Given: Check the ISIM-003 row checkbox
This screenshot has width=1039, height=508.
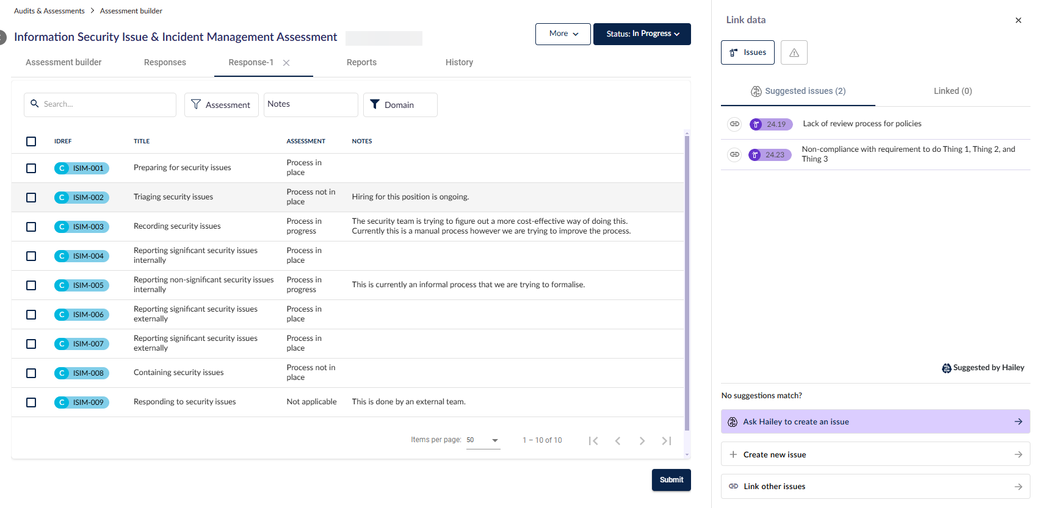Looking at the screenshot, I should [31, 227].
